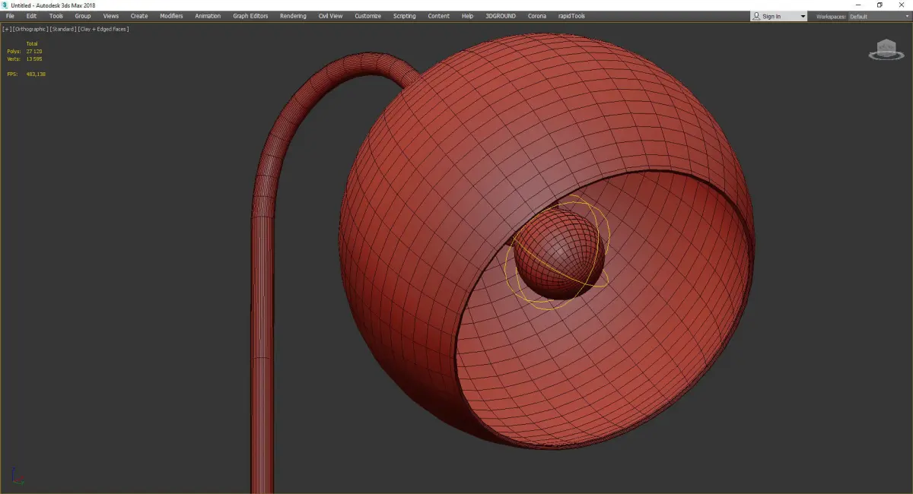Open the rapidTools menu
Image resolution: width=913 pixels, height=494 pixels.
[572, 16]
